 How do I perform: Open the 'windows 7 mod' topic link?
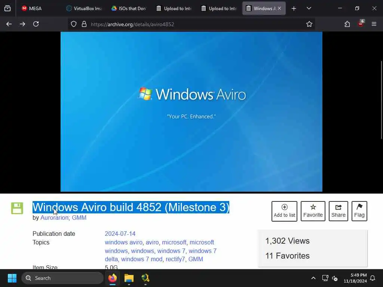pos(142,259)
